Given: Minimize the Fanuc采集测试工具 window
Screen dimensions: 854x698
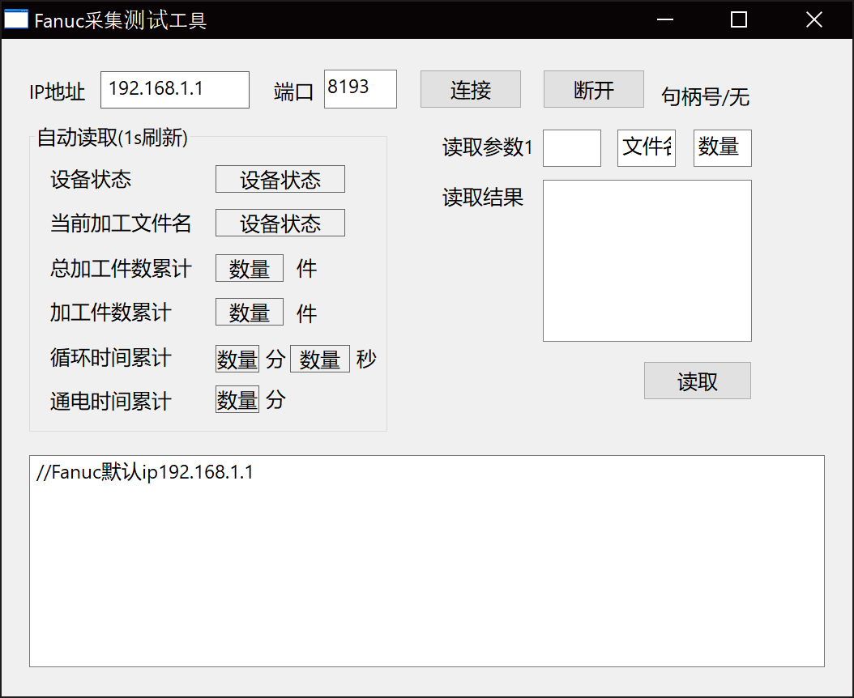Looking at the screenshot, I should point(665,19).
